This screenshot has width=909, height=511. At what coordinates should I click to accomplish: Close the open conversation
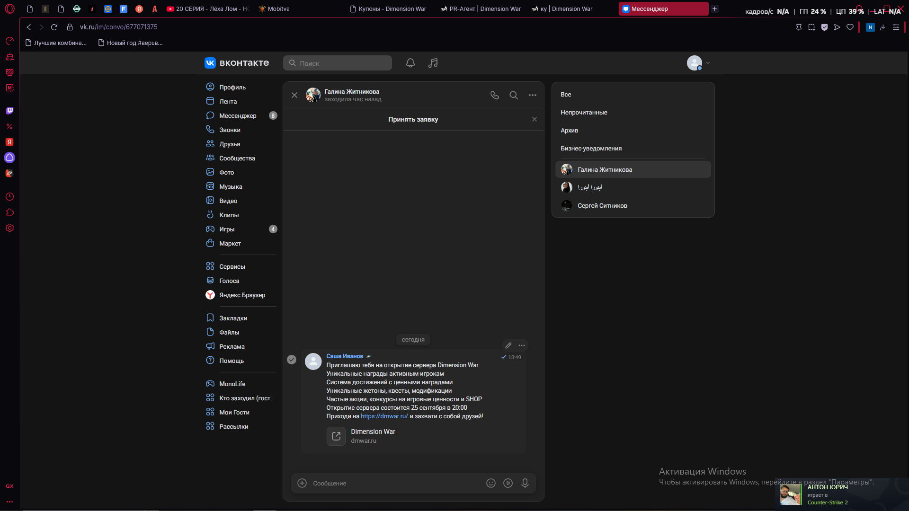coord(294,95)
